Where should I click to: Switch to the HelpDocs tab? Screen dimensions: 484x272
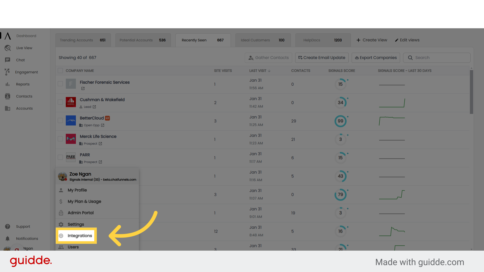click(x=323, y=40)
